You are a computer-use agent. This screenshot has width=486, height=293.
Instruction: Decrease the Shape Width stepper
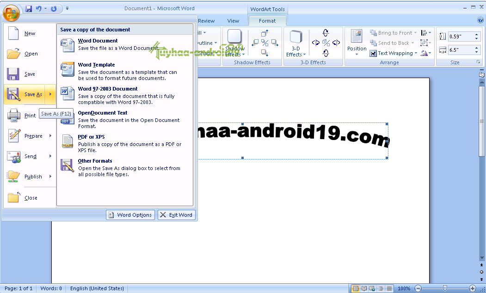[476, 52]
